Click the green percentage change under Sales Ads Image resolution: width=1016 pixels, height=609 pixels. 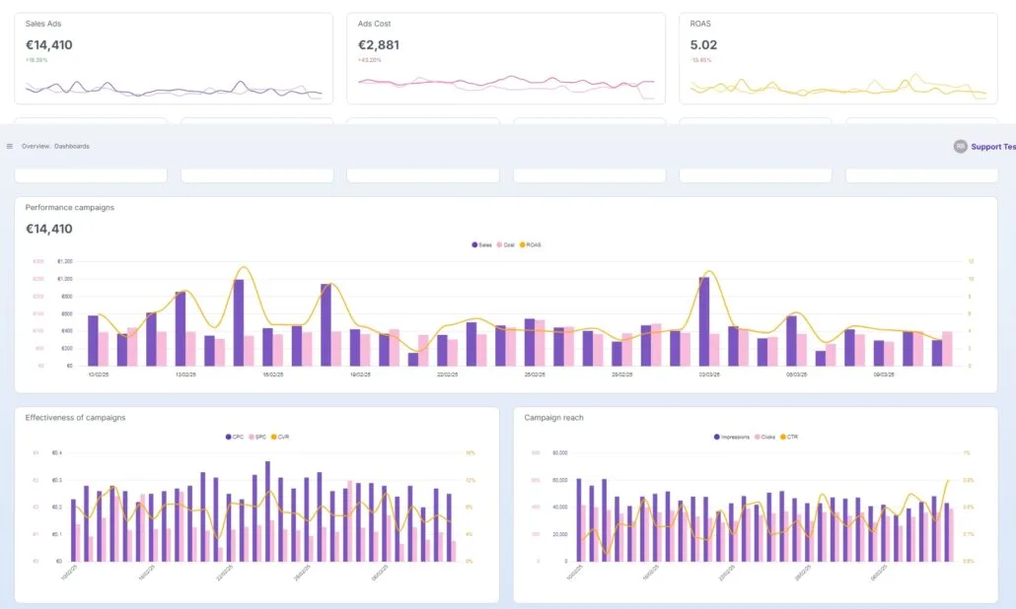click(x=36, y=60)
